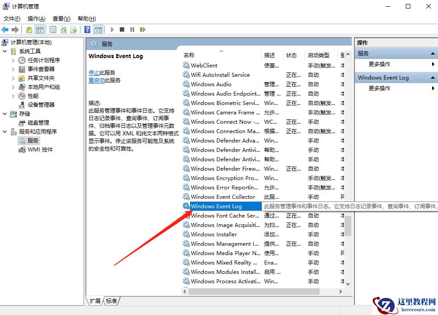Screen dimensions: 438x315
Task: Click the Stop Service toolbar icon
Action: [x=122, y=29]
